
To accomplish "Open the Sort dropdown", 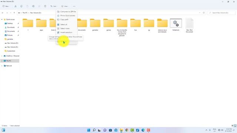I will (x=54, y=6).
